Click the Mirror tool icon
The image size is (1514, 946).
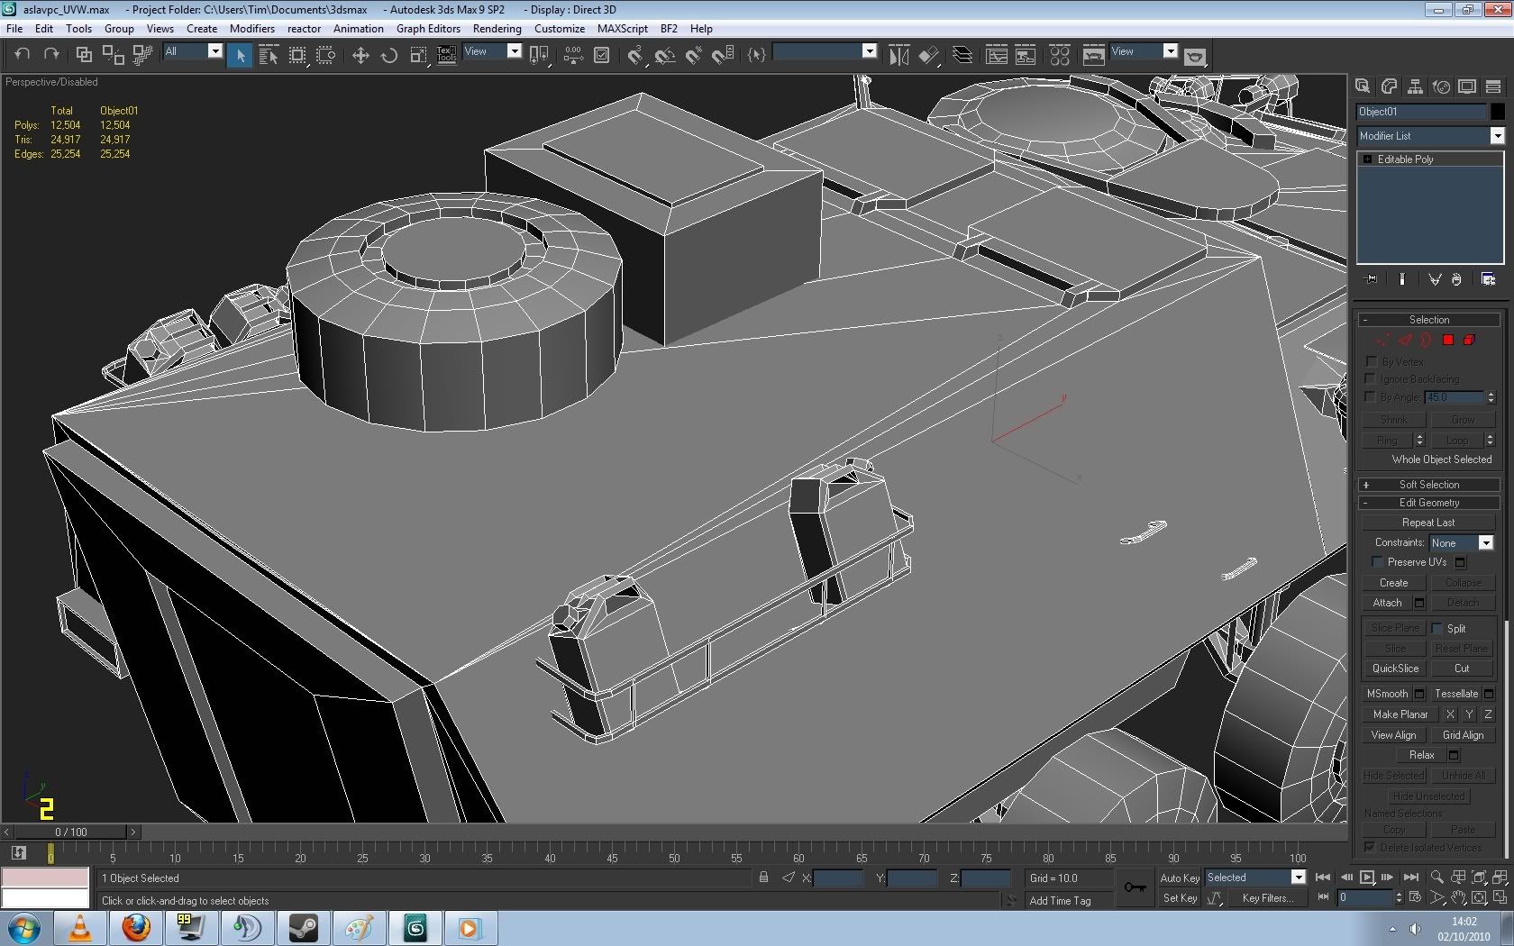click(898, 56)
